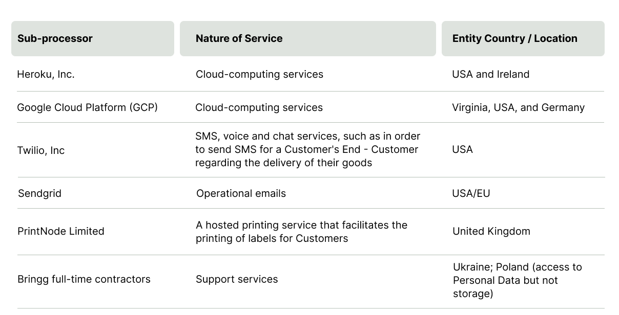Click the SMS, voice and chat services description

tap(307, 149)
